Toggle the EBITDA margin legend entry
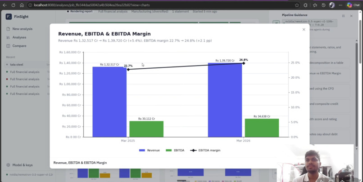The image size is (363, 182). (205, 151)
